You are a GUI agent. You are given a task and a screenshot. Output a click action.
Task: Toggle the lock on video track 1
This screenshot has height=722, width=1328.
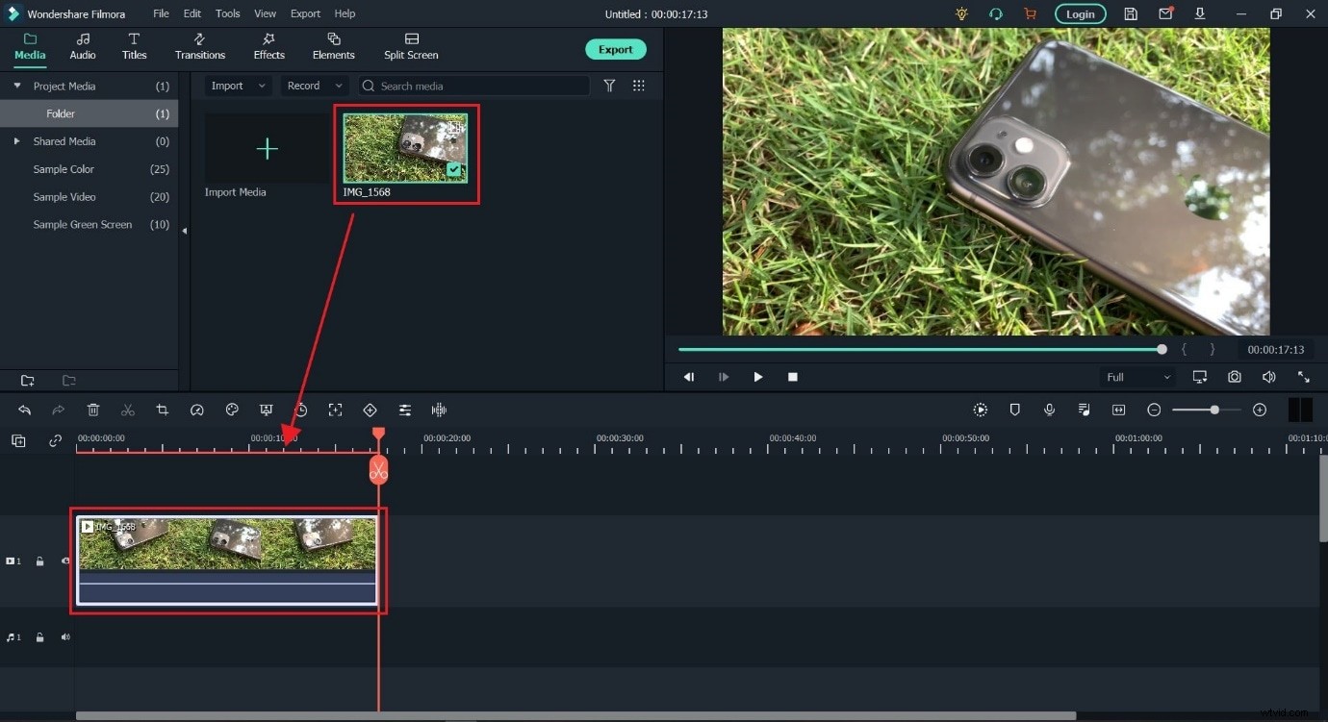pyautogui.click(x=39, y=560)
